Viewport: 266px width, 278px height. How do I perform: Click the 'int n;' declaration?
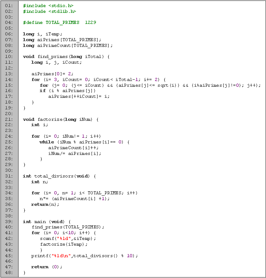(x=40, y=182)
